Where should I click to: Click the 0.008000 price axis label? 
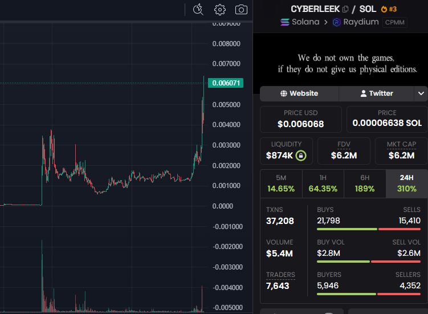click(x=226, y=44)
